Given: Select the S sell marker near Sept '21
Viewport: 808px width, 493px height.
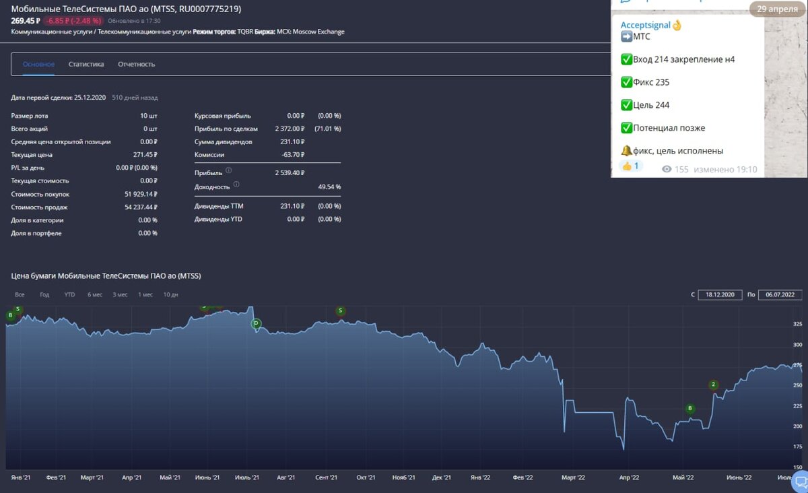Looking at the screenshot, I should (x=341, y=310).
